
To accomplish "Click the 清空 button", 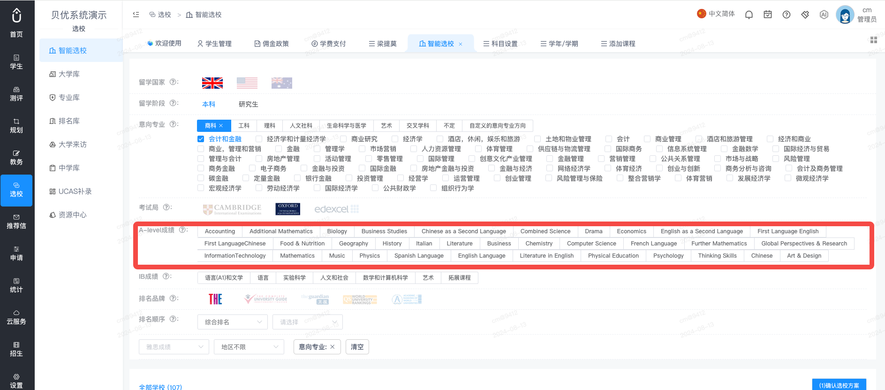I will click(357, 347).
